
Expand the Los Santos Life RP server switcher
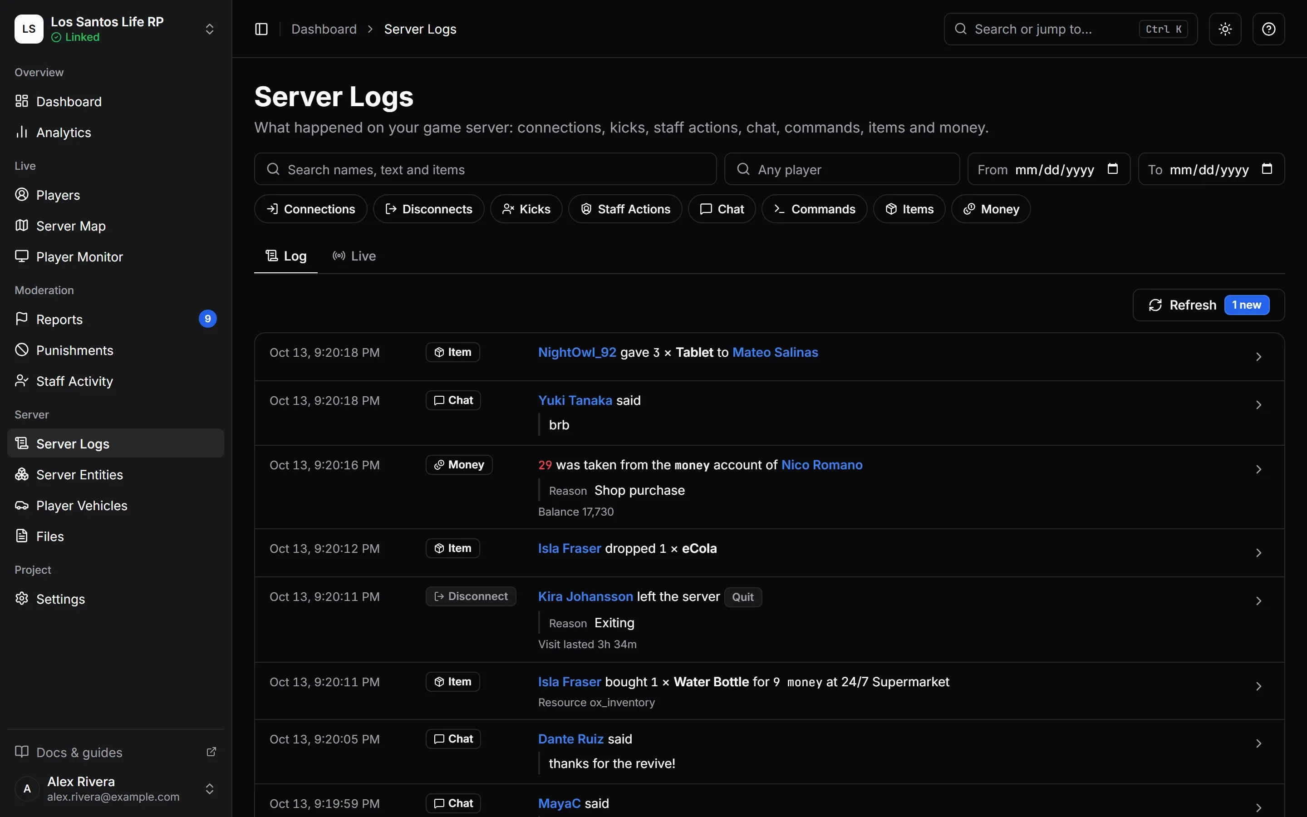(210, 29)
